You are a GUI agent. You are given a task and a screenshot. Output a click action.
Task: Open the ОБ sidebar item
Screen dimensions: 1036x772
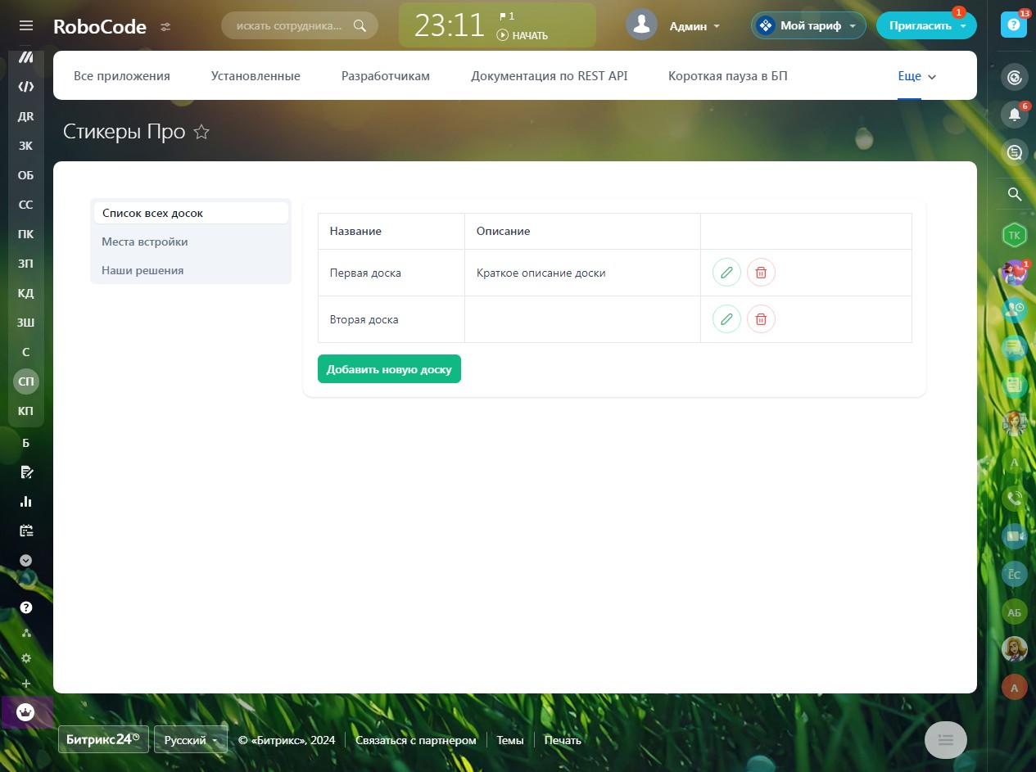tap(26, 175)
